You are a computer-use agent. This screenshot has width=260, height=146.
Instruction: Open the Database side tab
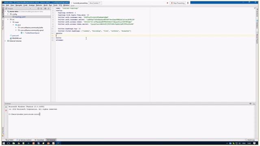click(x=257, y=24)
